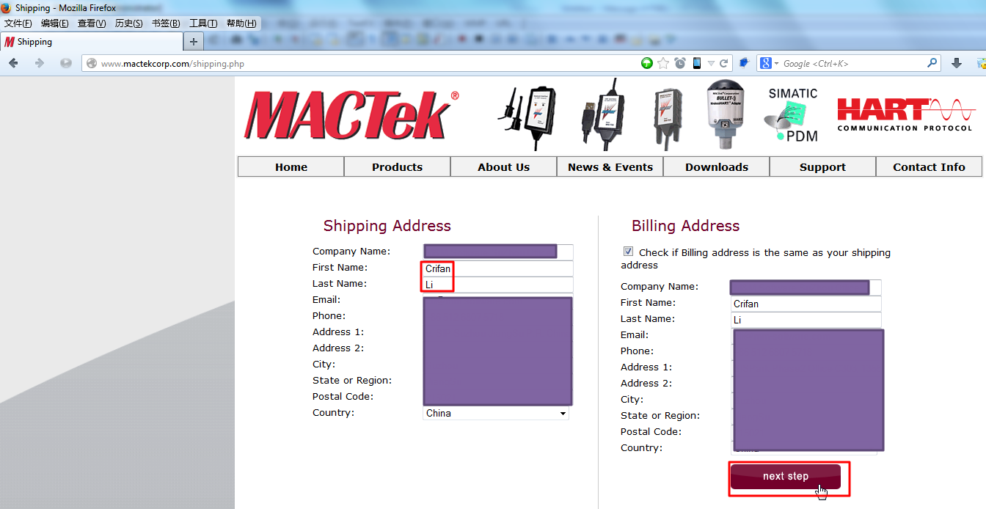The width and height of the screenshot is (986, 509).
Task: Open a new tab with the plus button
Action: tap(194, 42)
